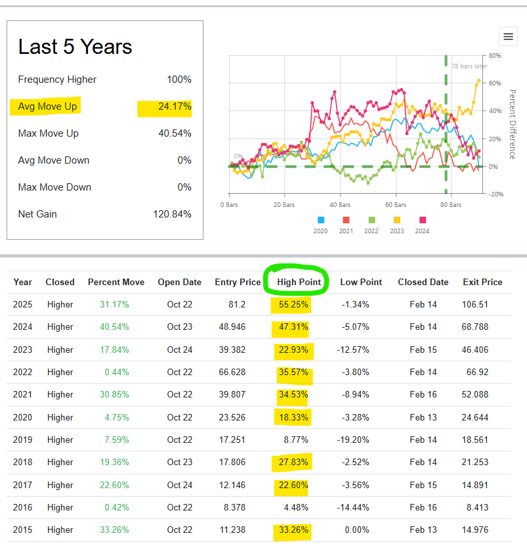Sort by Percent Move column header
Screen dimensions: 527x544
(x=116, y=282)
